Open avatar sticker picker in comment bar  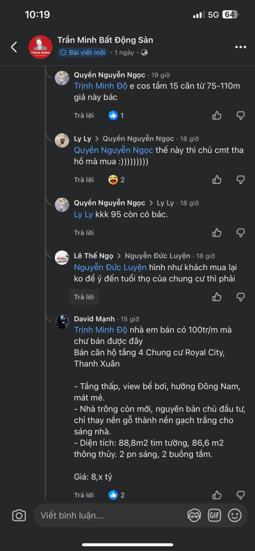(194, 515)
